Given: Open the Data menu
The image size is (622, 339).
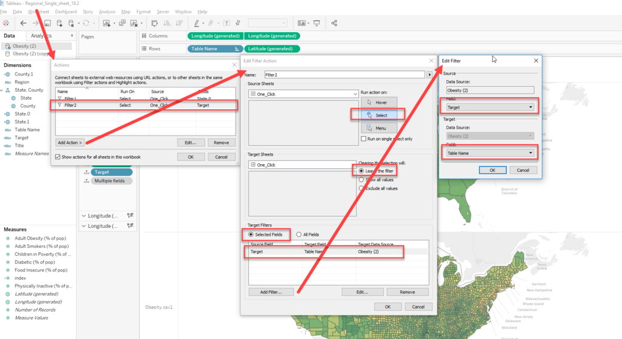Looking at the screenshot, I should click(x=18, y=12).
